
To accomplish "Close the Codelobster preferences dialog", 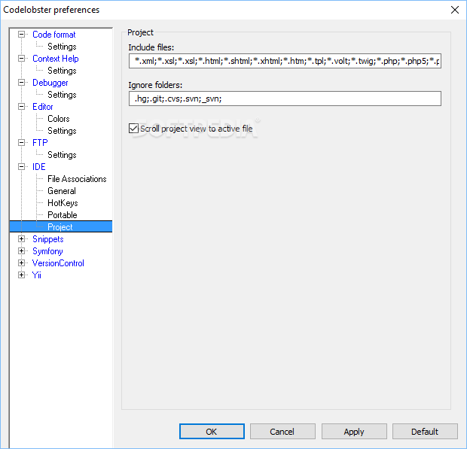I will point(455,10).
